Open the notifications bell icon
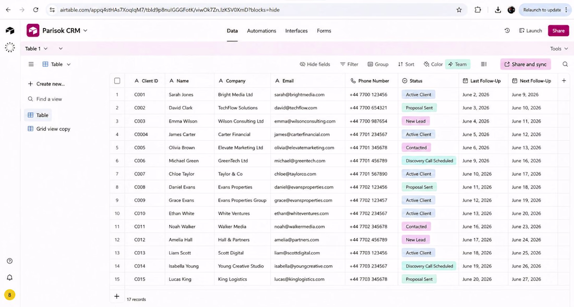The height and width of the screenshot is (307, 574). [10, 277]
